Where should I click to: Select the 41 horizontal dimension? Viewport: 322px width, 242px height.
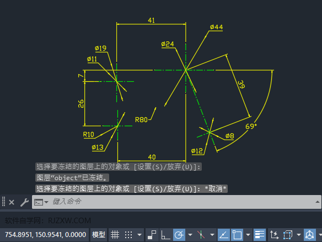coord(151,20)
